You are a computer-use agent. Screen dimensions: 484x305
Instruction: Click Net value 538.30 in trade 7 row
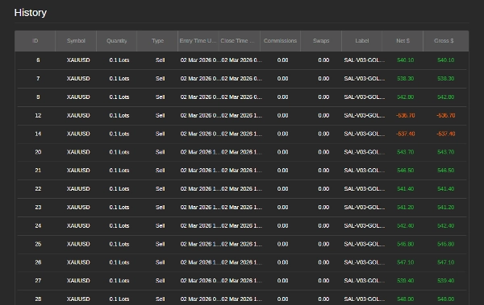pyautogui.click(x=405, y=79)
